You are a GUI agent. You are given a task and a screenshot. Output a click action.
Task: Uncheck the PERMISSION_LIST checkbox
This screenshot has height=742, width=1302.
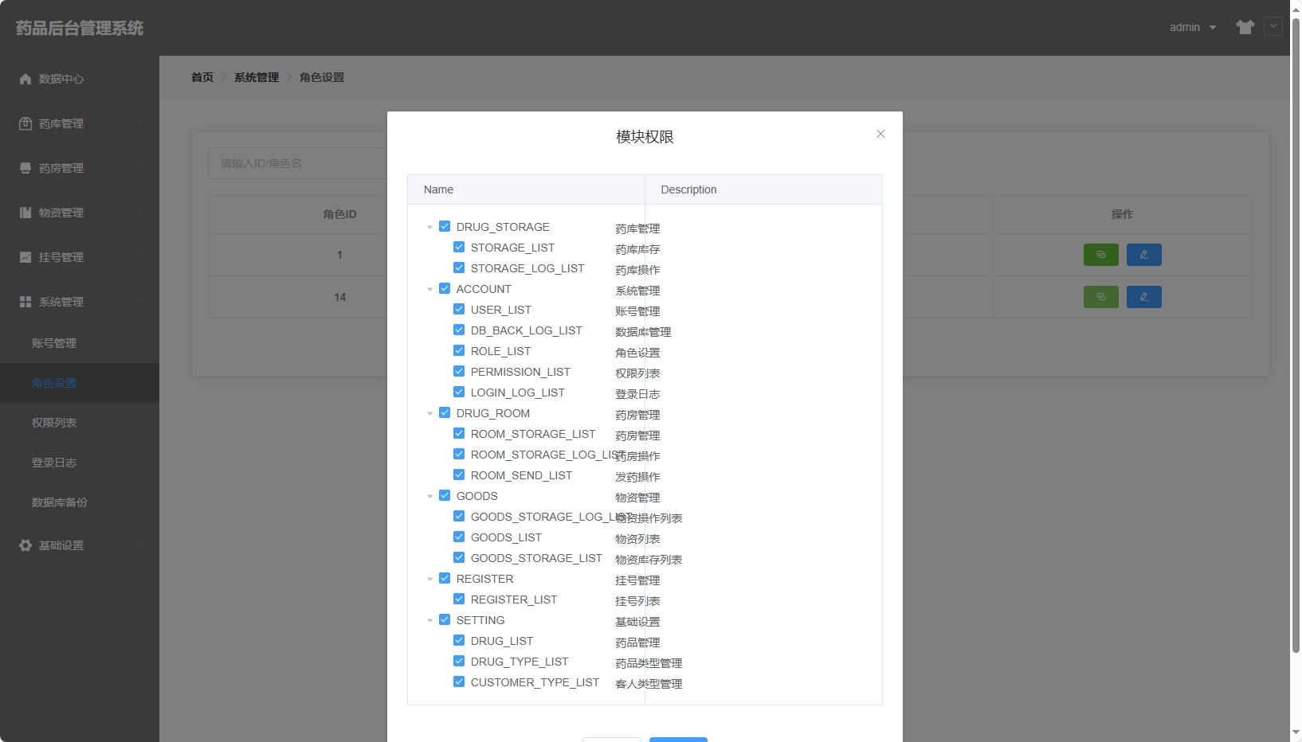[x=459, y=371]
